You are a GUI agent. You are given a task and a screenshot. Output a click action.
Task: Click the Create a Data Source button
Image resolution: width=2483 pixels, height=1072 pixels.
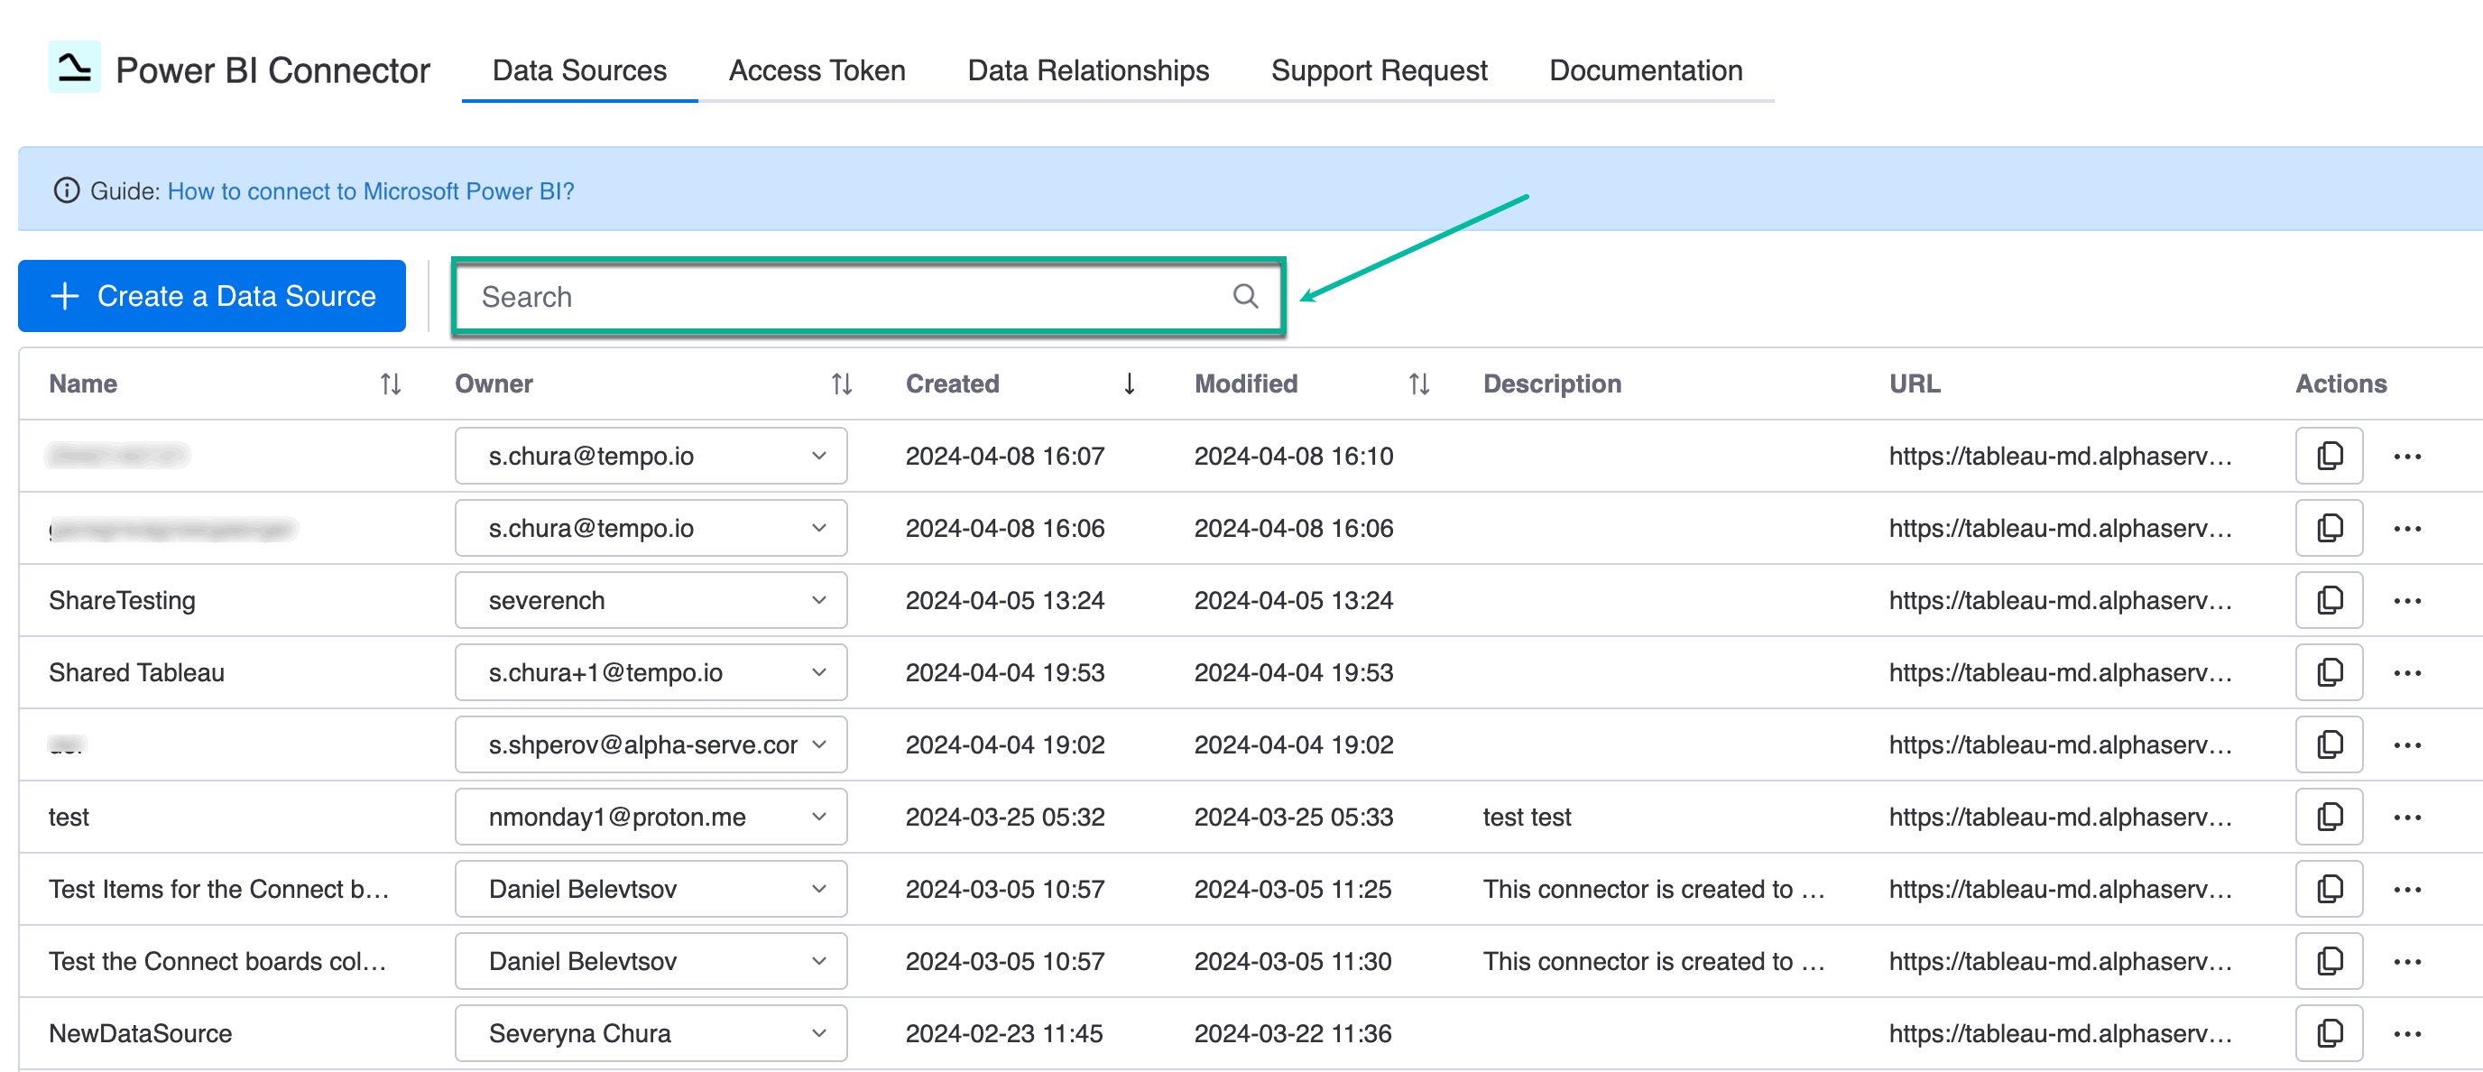[212, 296]
